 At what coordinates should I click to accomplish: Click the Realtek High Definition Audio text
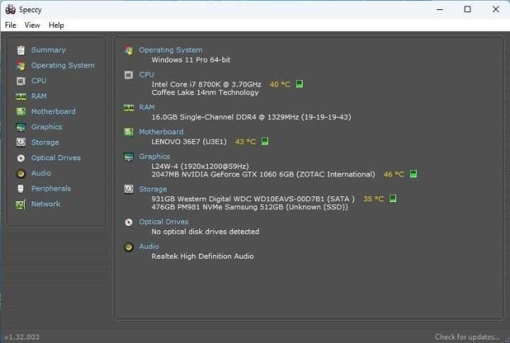click(x=203, y=256)
